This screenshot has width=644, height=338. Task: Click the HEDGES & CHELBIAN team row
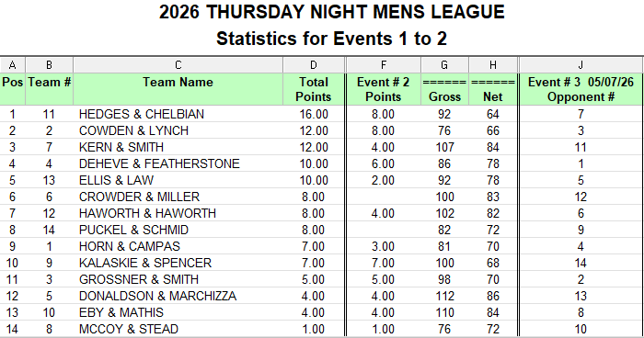click(321, 114)
